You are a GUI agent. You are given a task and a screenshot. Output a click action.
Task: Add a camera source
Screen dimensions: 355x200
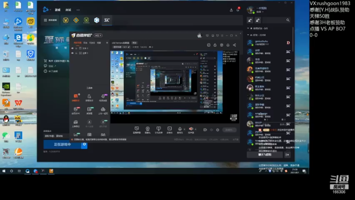(x=148, y=130)
